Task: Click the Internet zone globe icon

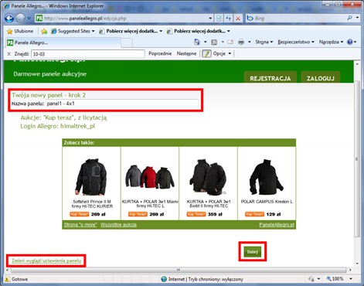Action: [164, 279]
